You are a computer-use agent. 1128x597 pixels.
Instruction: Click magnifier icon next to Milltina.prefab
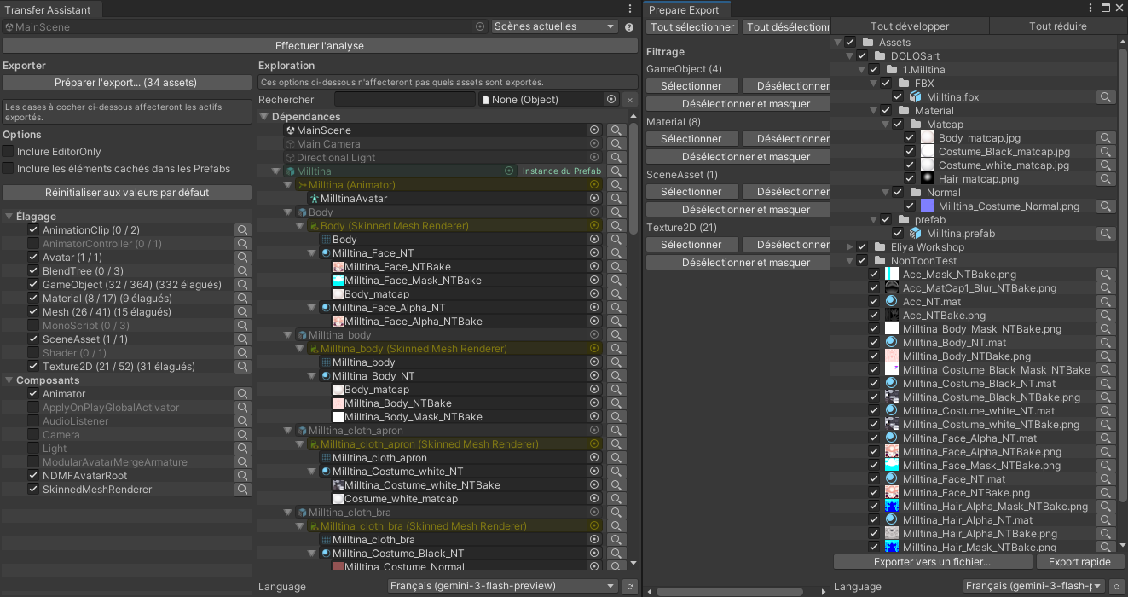click(1106, 234)
